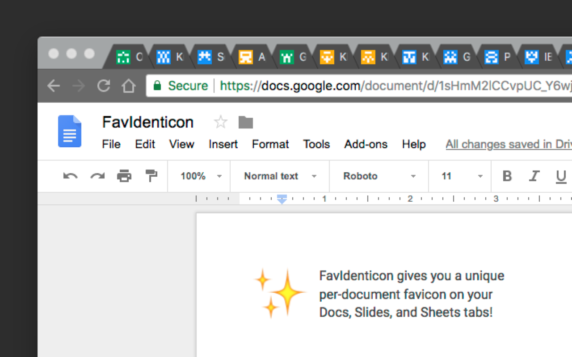
Task: Open the Insert menu
Action: coord(223,144)
